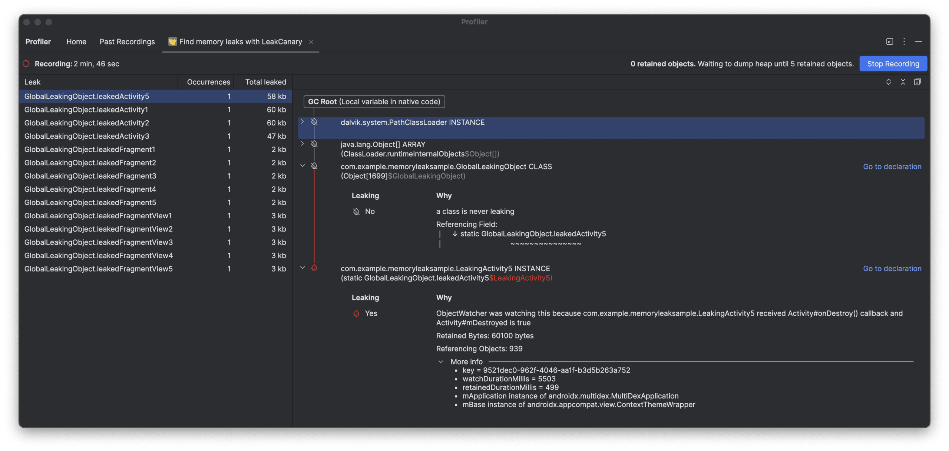Click the dock-window arrow icon in tab bar

[x=890, y=41]
